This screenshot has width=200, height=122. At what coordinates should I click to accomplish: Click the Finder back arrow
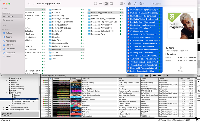click(29, 4)
